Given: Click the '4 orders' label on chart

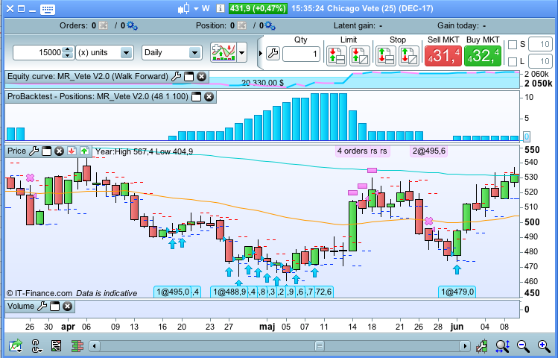Looking at the screenshot, I should click(352, 151).
